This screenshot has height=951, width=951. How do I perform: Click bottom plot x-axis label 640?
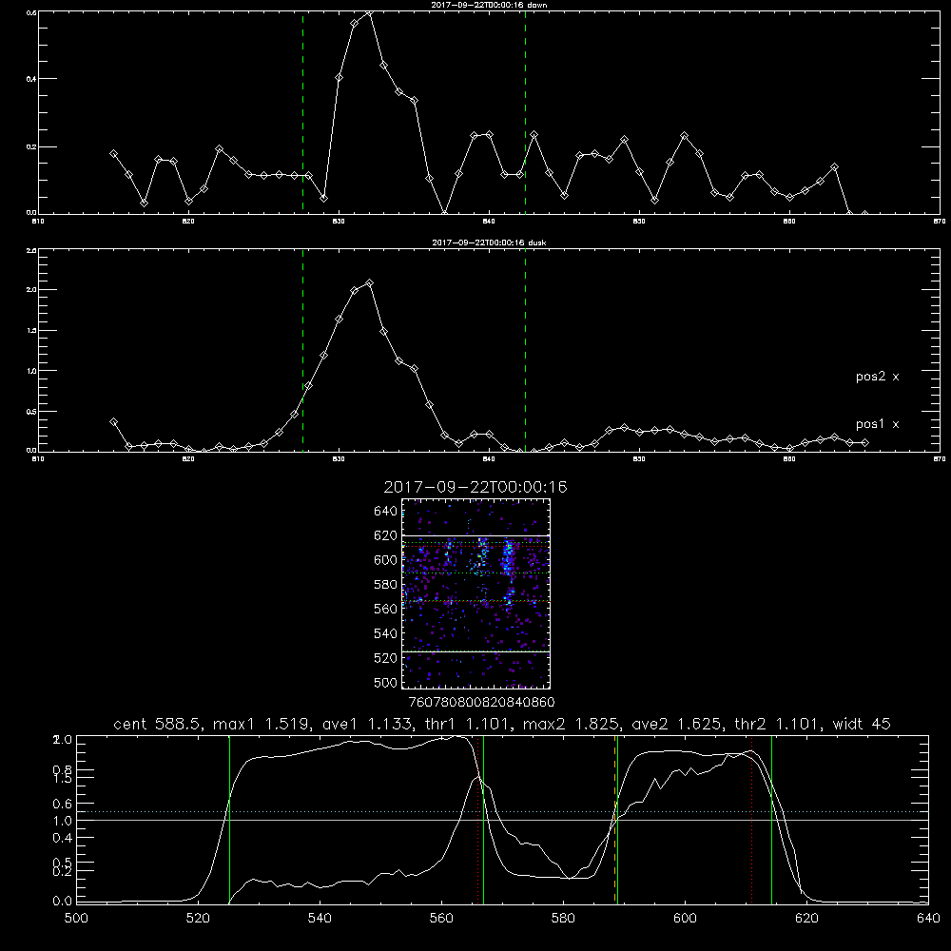(928, 919)
